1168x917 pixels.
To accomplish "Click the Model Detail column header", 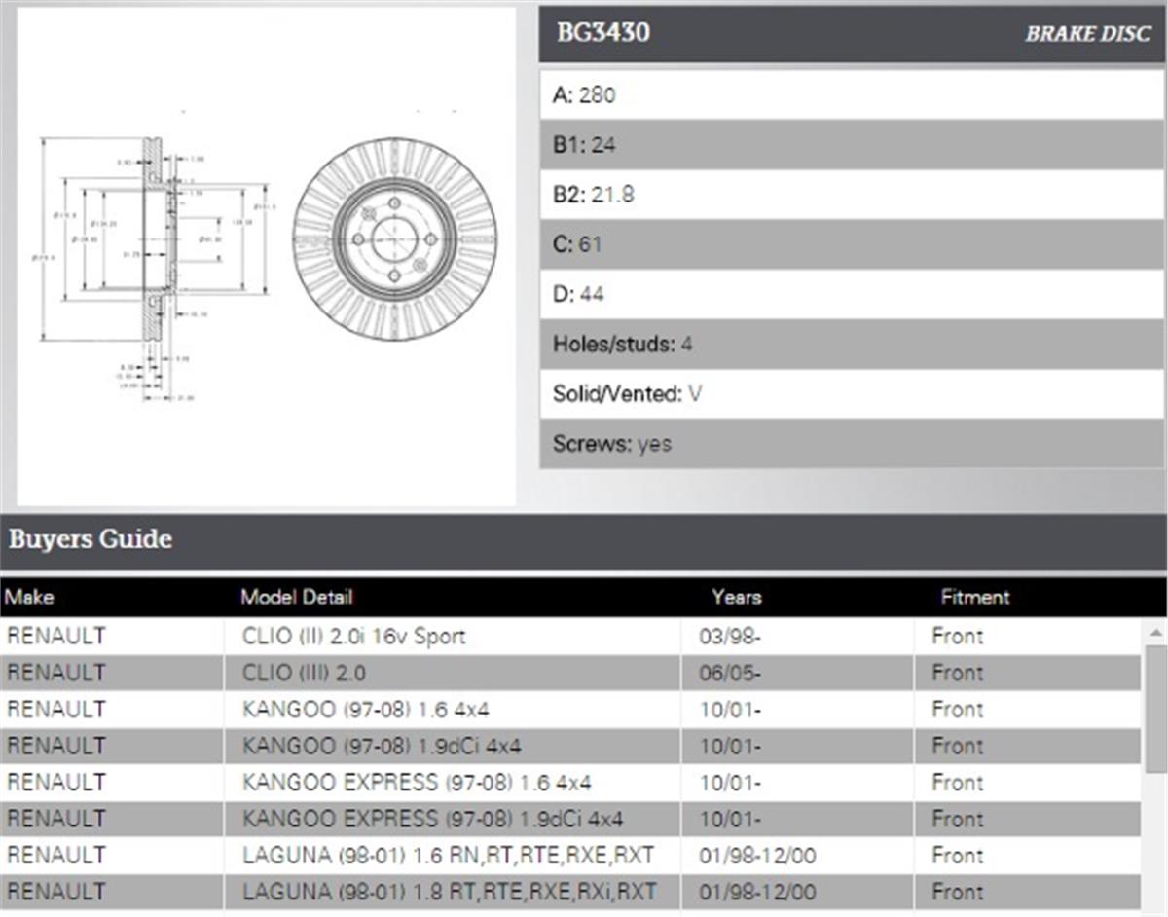I will [x=297, y=597].
